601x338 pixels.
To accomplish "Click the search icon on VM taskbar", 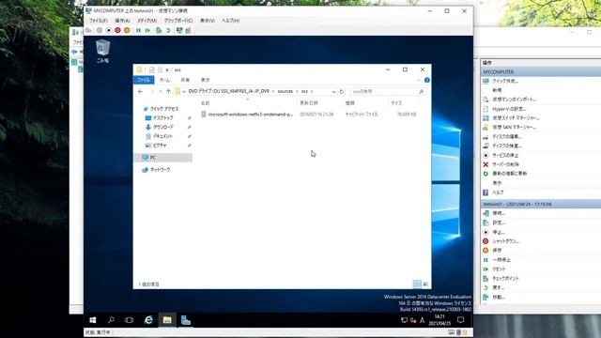I will [111, 320].
